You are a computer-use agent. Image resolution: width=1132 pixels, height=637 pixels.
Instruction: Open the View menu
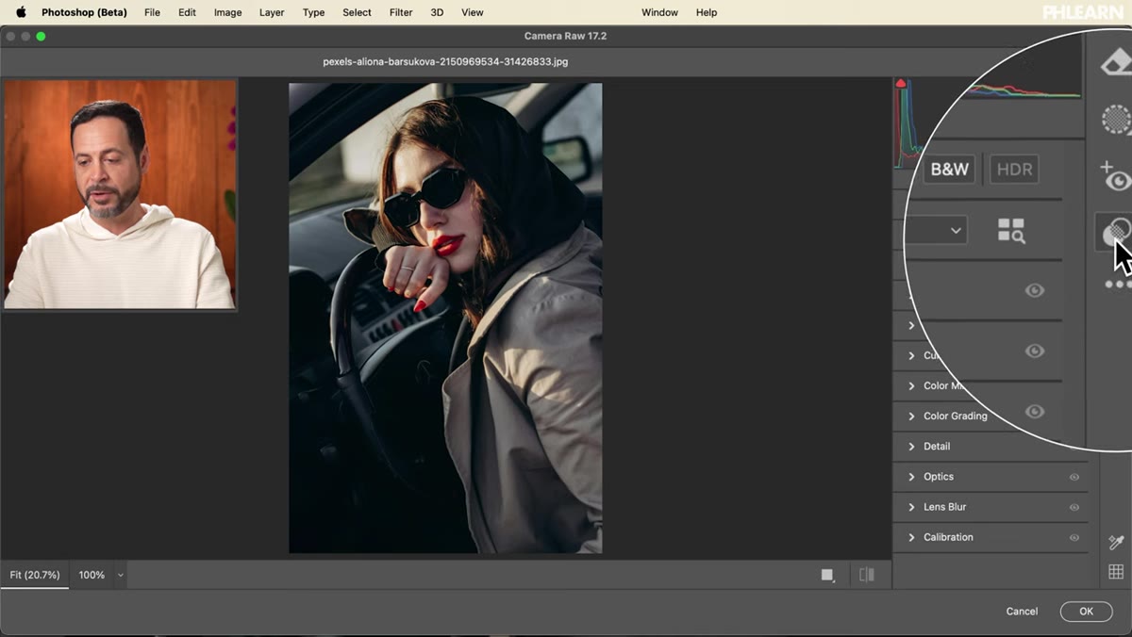472,12
